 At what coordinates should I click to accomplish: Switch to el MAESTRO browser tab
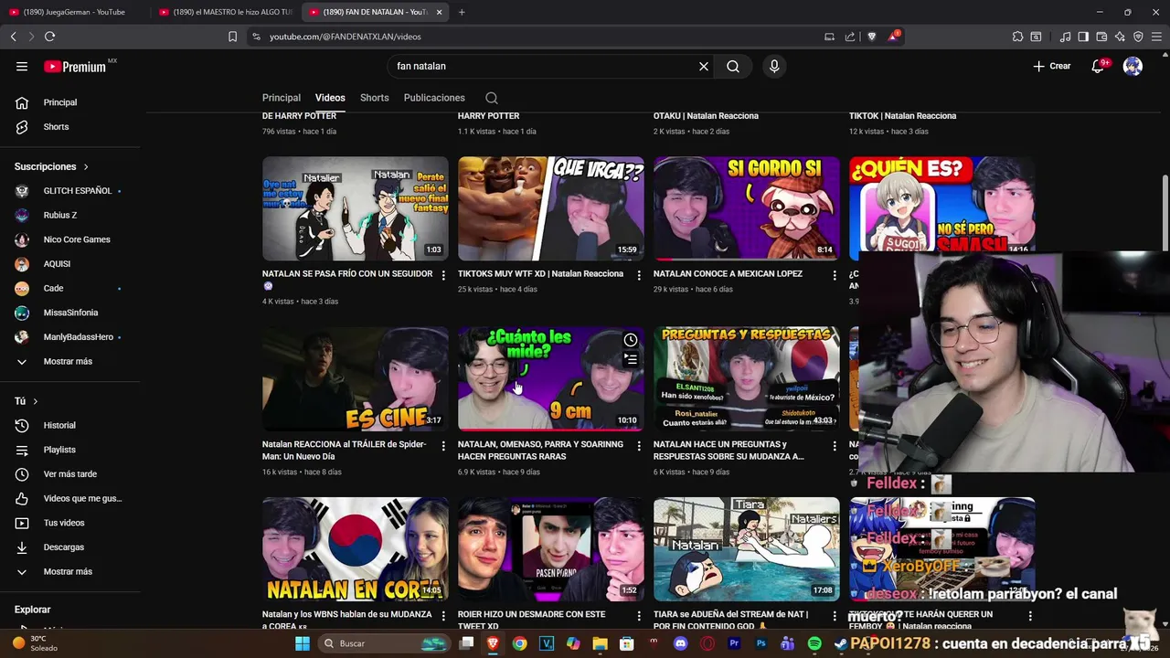pos(225,12)
